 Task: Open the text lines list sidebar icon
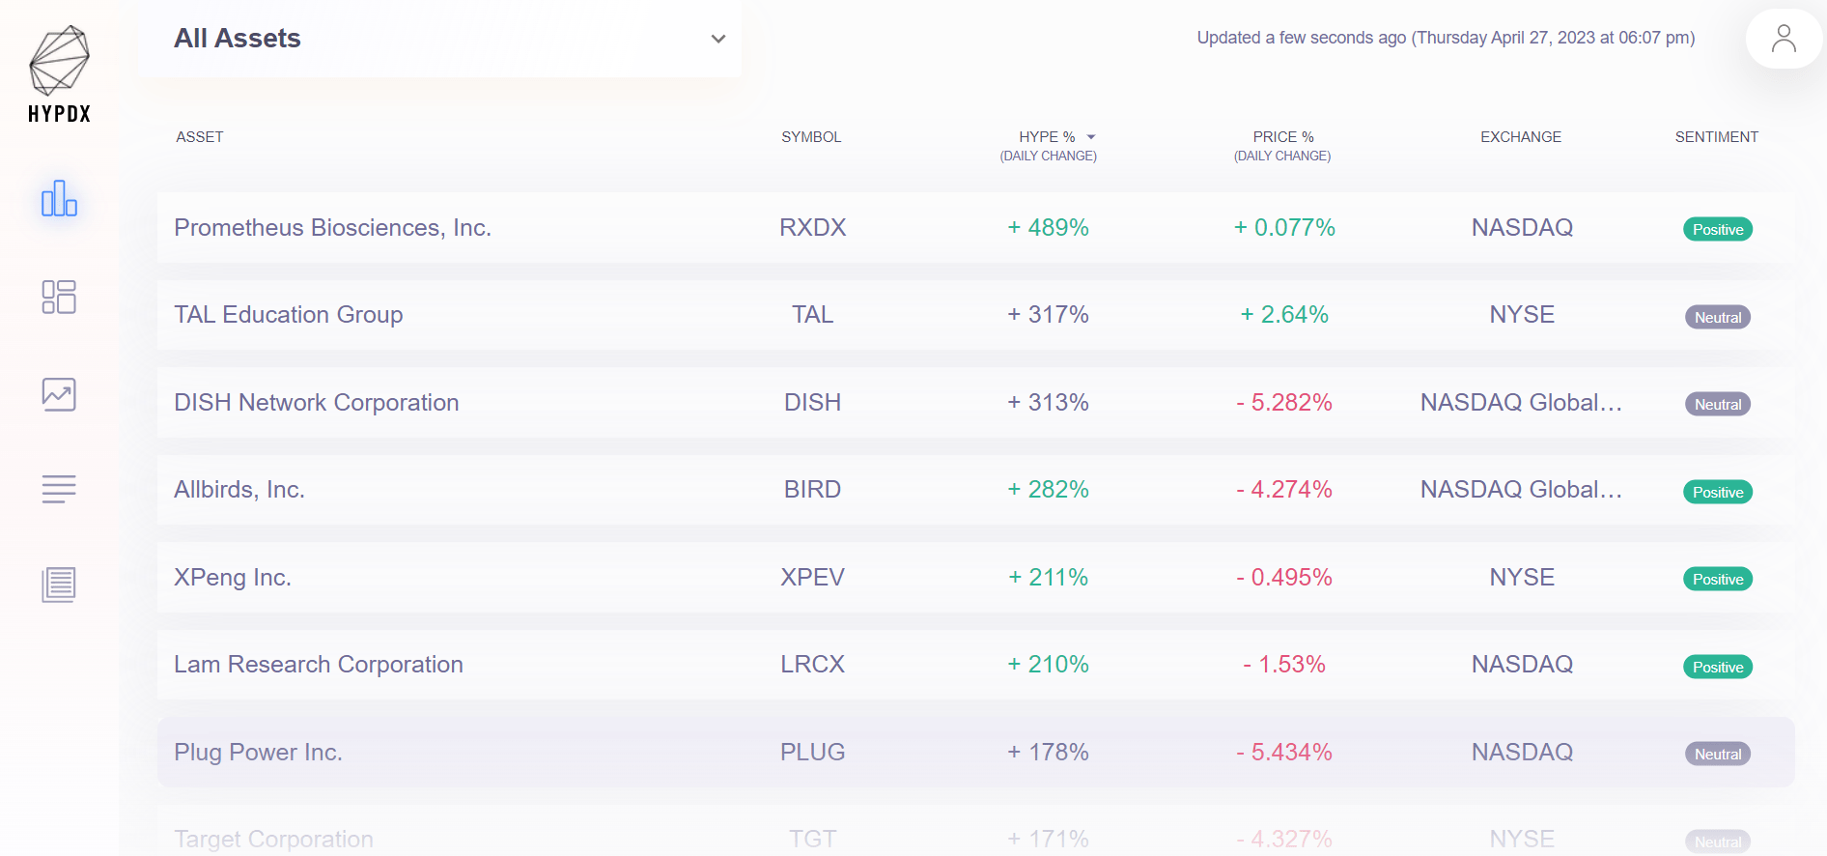[x=59, y=489]
